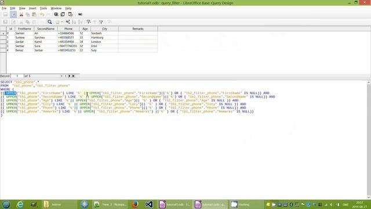The width and height of the screenshot is (371, 209).
Task: Open the File menu
Action: [4, 8]
